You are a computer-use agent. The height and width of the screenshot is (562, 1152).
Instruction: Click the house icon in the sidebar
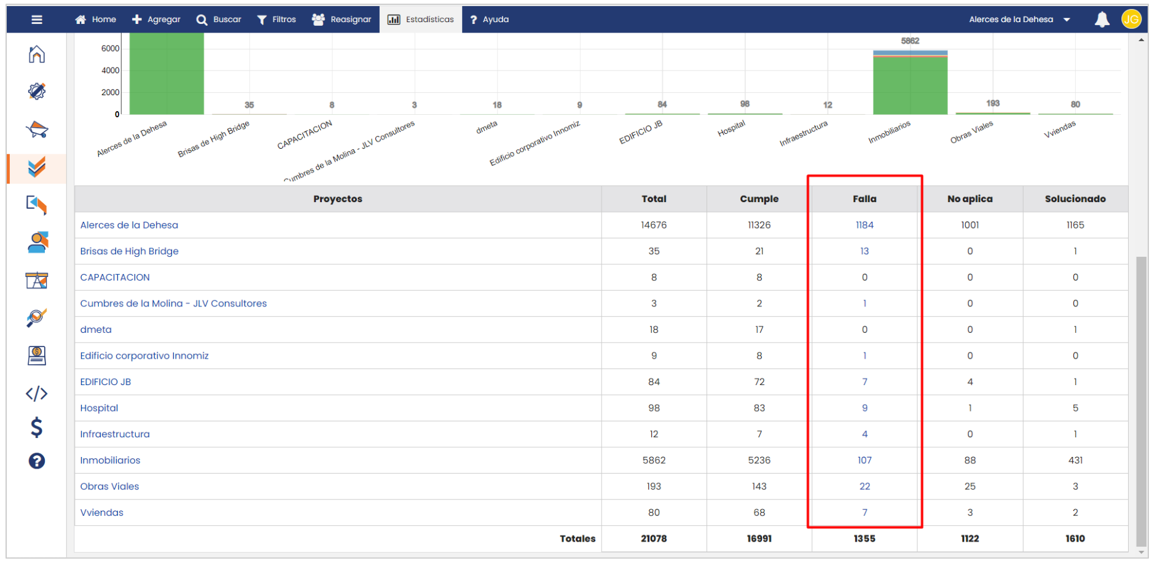point(37,54)
